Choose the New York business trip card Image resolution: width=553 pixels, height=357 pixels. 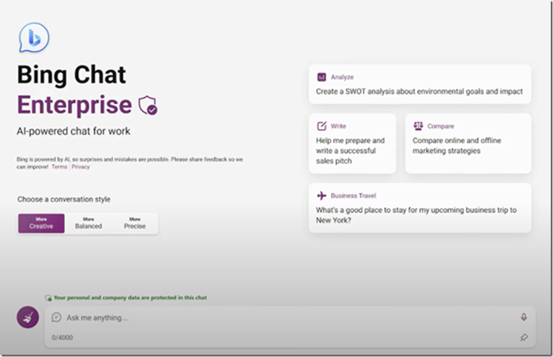pyautogui.click(x=420, y=208)
